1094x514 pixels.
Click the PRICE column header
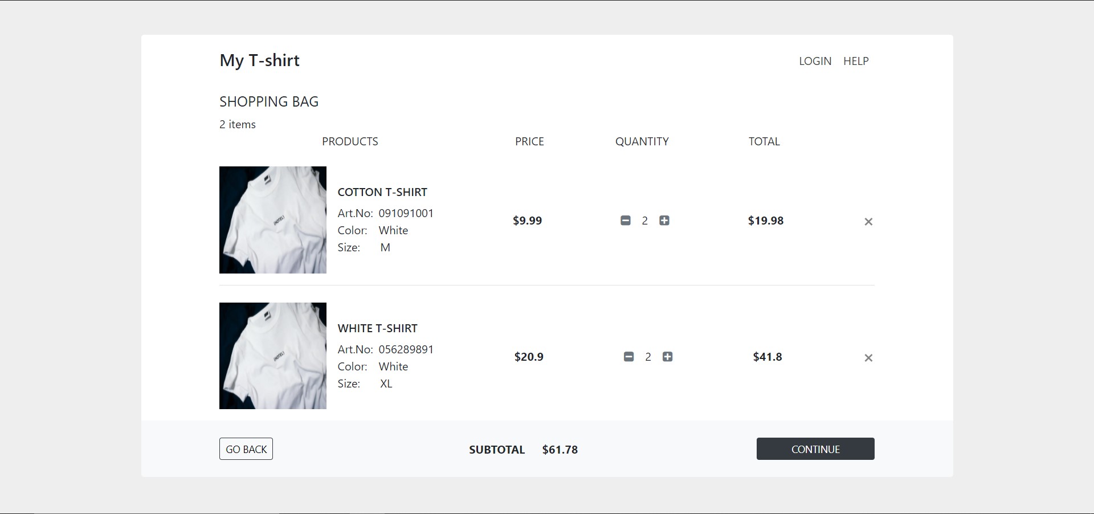[529, 141]
